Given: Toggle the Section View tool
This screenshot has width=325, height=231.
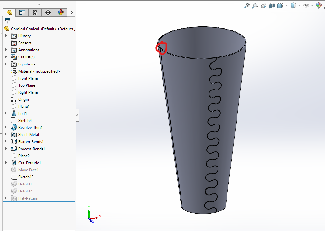Looking at the screenshot, I should tap(272, 5).
